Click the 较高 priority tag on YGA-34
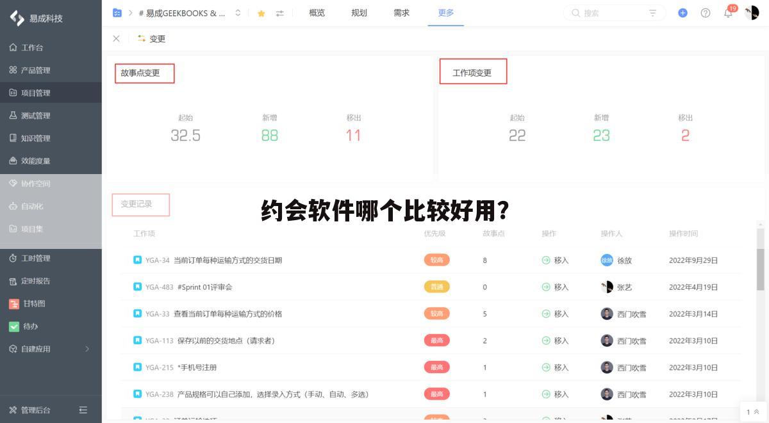769x423 pixels. (436, 260)
